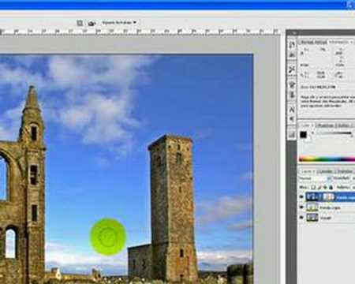Screen dimensions: 355x284
Task: Open the topmost icon in collapsed panel dock
Action: [292, 44]
